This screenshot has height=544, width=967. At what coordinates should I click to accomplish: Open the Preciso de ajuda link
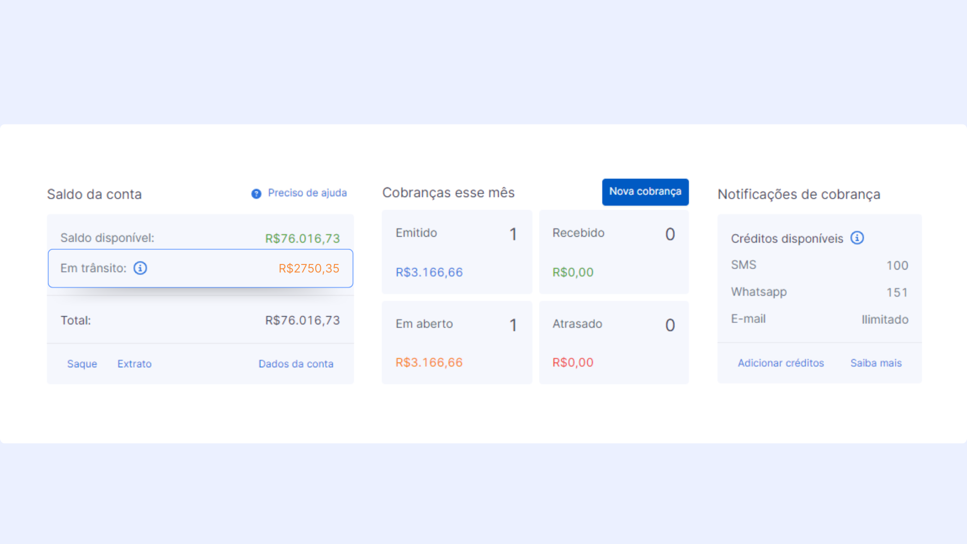pos(307,193)
